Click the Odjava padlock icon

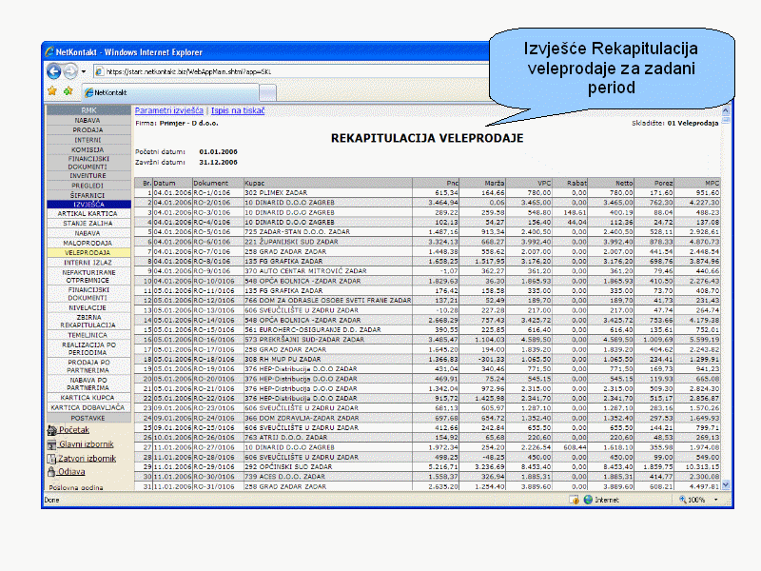coord(52,471)
